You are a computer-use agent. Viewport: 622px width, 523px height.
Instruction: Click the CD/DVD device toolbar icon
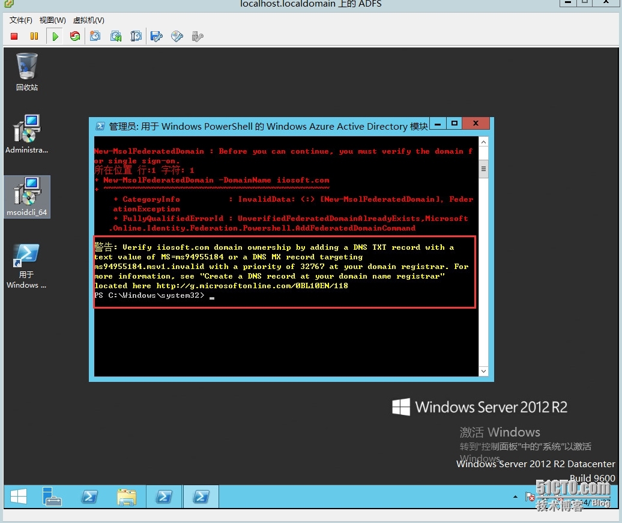[177, 37]
